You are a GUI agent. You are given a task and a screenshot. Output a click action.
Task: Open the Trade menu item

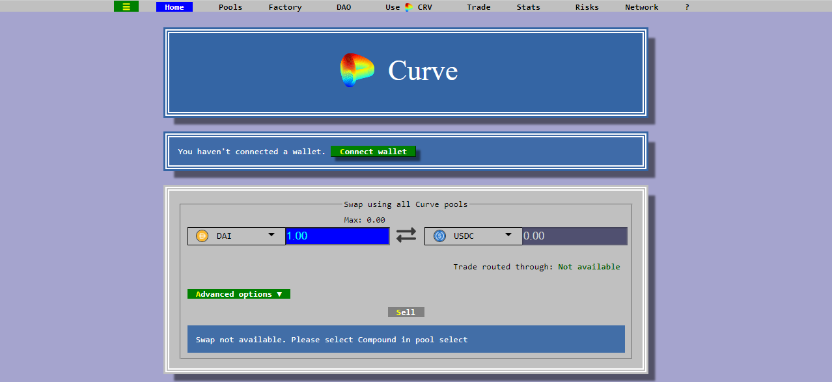(478, 7)
